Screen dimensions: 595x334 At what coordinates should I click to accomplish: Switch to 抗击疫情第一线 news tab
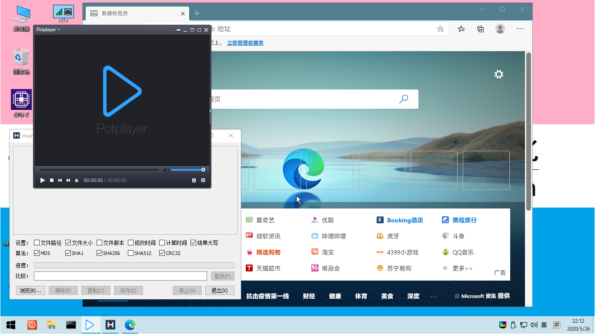267,296
